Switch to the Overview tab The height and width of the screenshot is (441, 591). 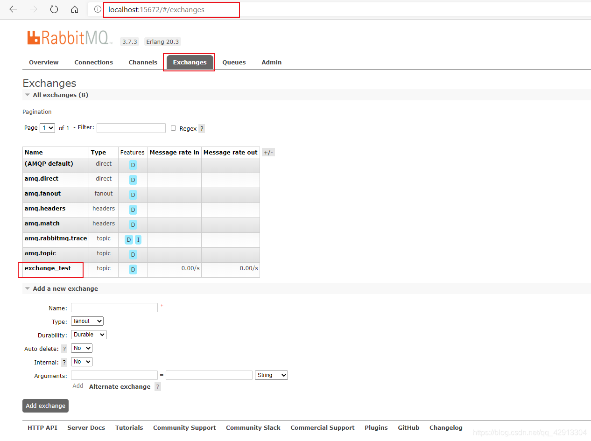tap(44, 62)
